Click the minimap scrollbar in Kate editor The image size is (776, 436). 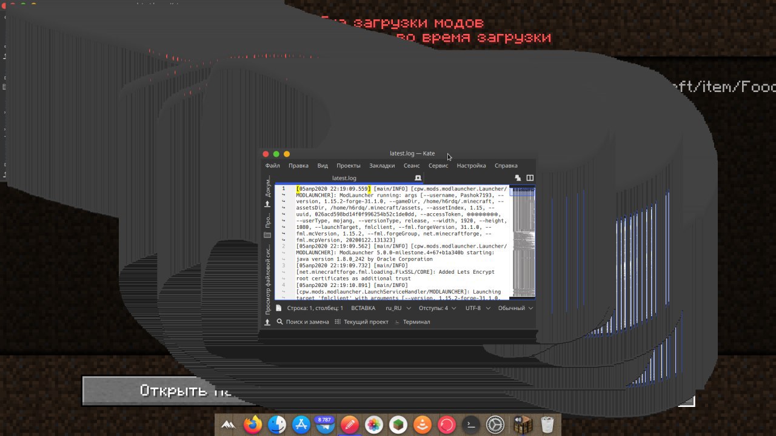(x=523, y=241)
